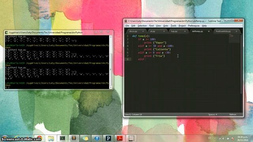This screenshot has height=142, width=253.
Task: Close the last tab, right of deftemp.py
Action: (236, 32)
